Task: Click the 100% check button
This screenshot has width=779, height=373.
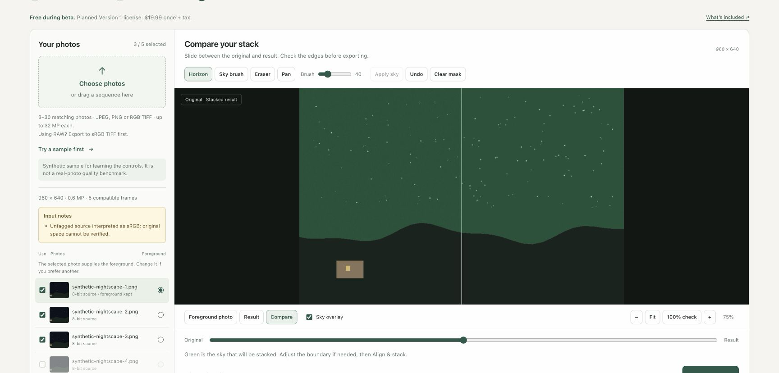Action: pyautogui.click(x=682, y=317)
